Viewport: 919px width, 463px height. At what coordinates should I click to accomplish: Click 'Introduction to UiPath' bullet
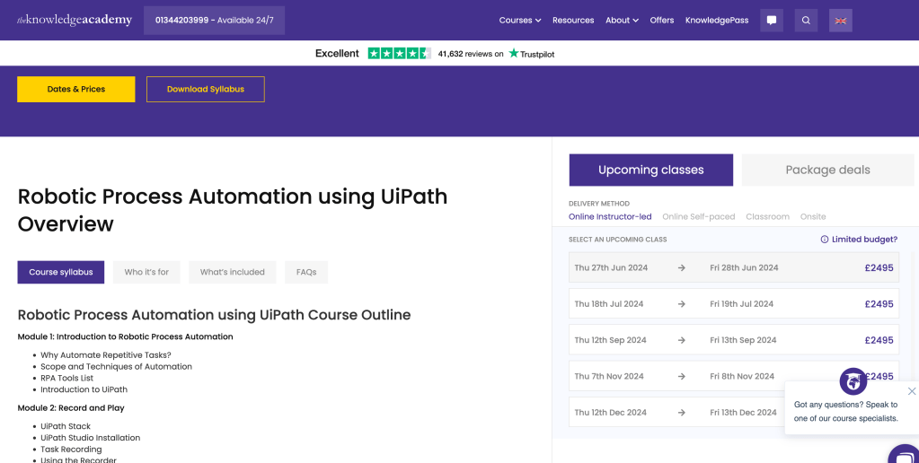click(84, 389)
